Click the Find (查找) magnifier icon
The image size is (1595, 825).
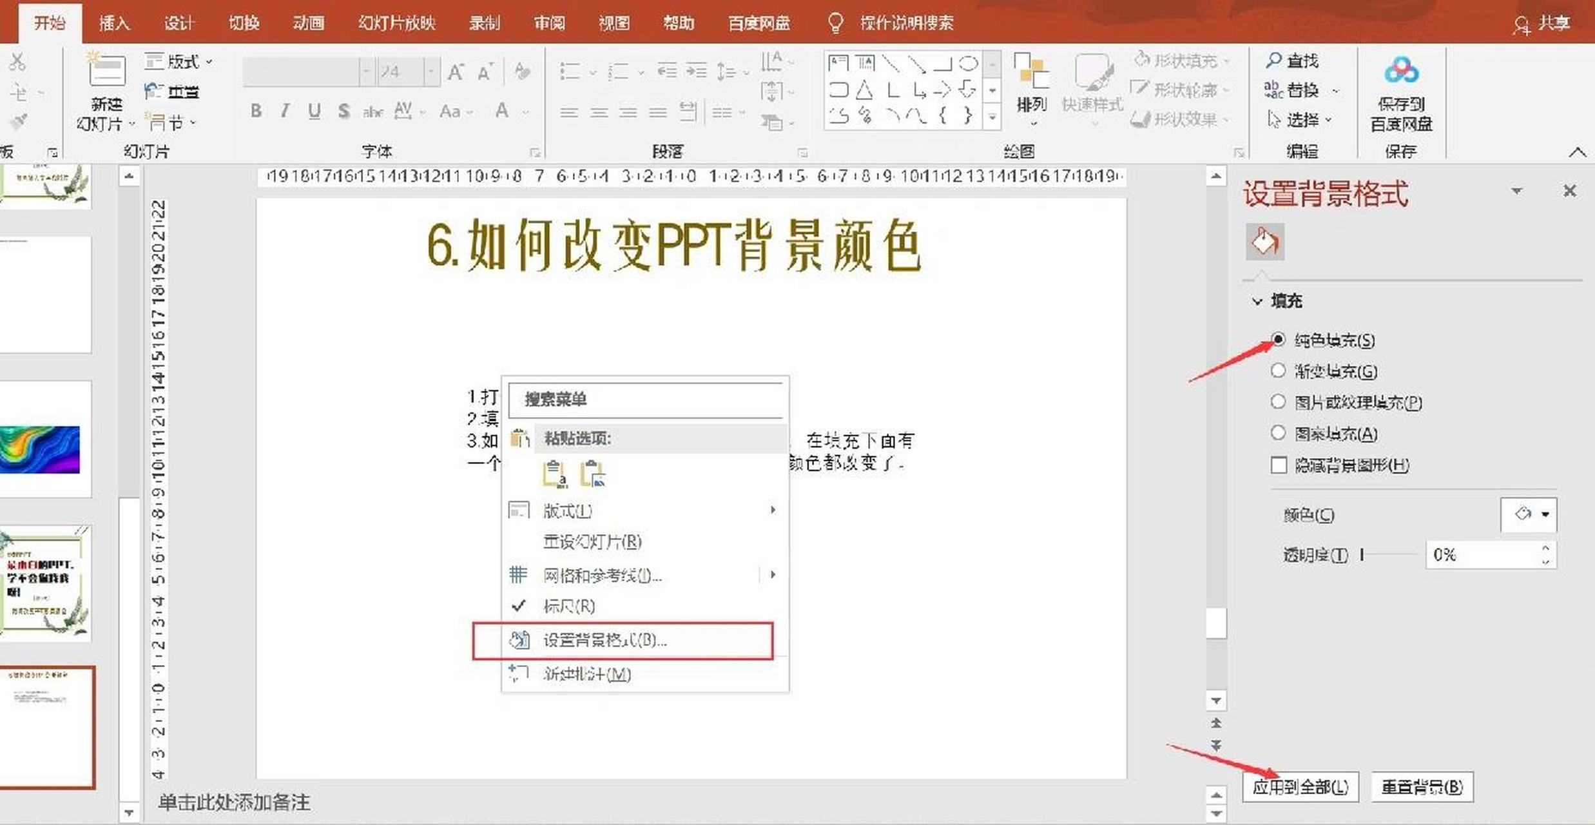pos(1273,61)
